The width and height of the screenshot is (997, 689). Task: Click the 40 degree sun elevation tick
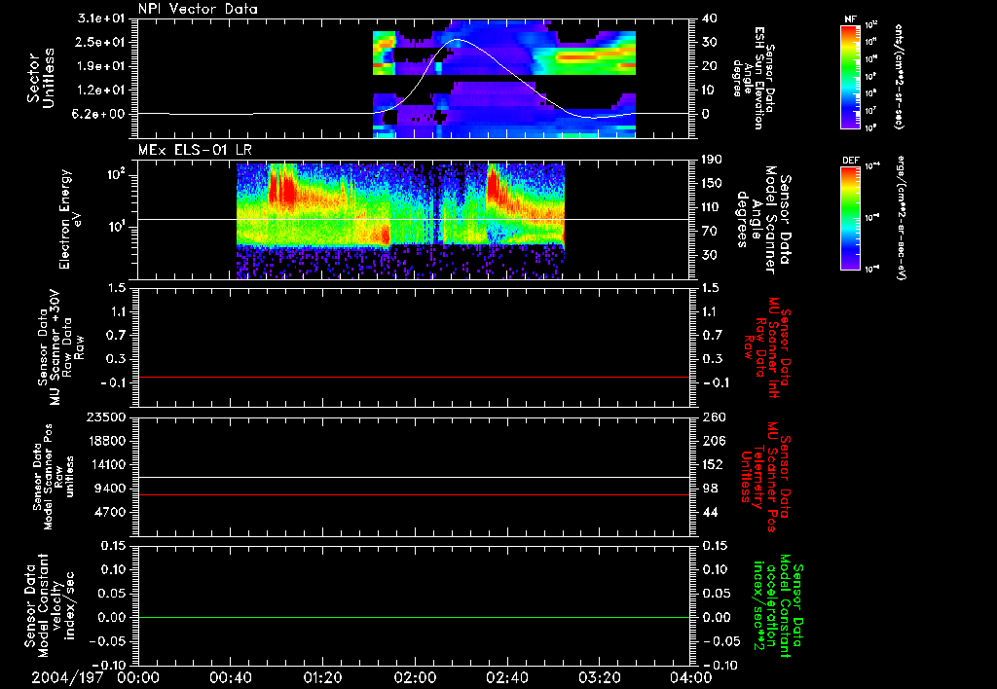[709, 18]
